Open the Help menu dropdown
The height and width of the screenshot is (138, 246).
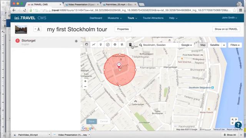click(173, 18)
